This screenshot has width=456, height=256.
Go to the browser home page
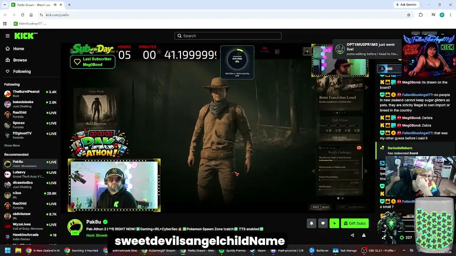(x=31, y=15)
